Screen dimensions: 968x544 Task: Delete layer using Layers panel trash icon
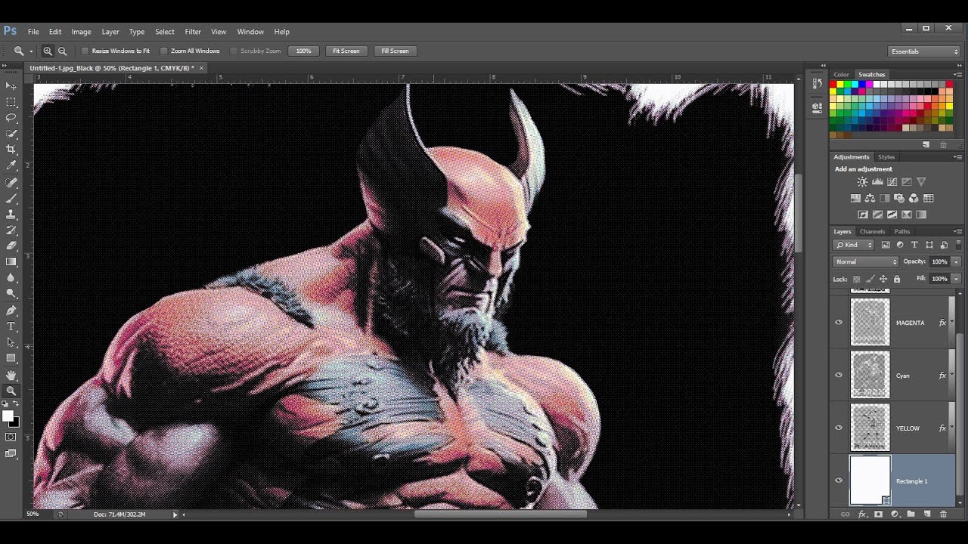tap(943, 514)
